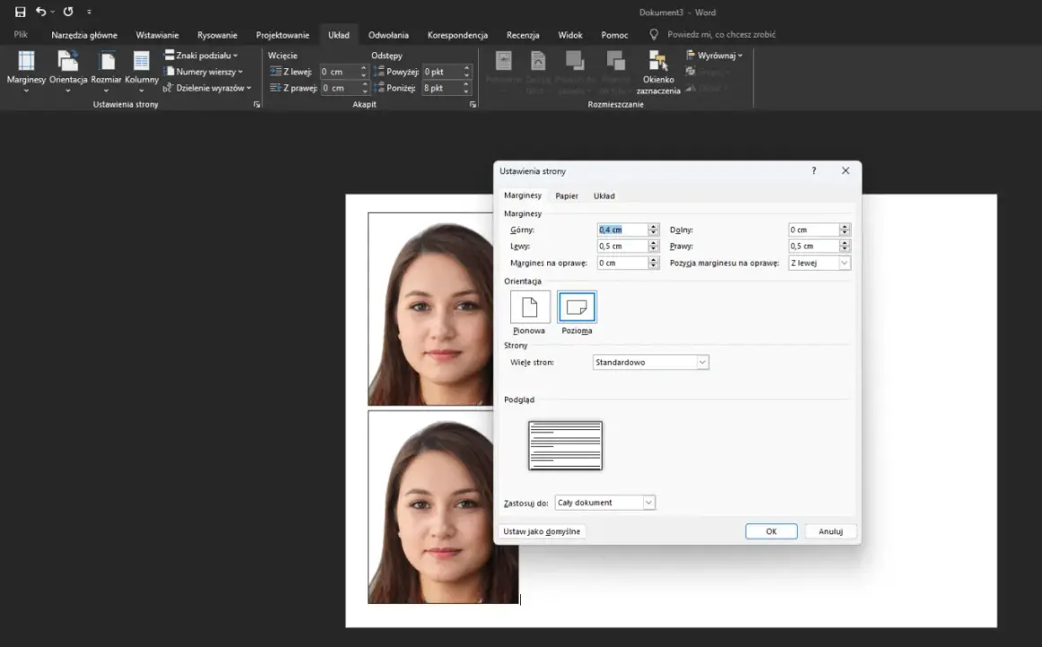Confirm with OK button
Screen dimensions: 1042x647
click(x=771, y=531)
